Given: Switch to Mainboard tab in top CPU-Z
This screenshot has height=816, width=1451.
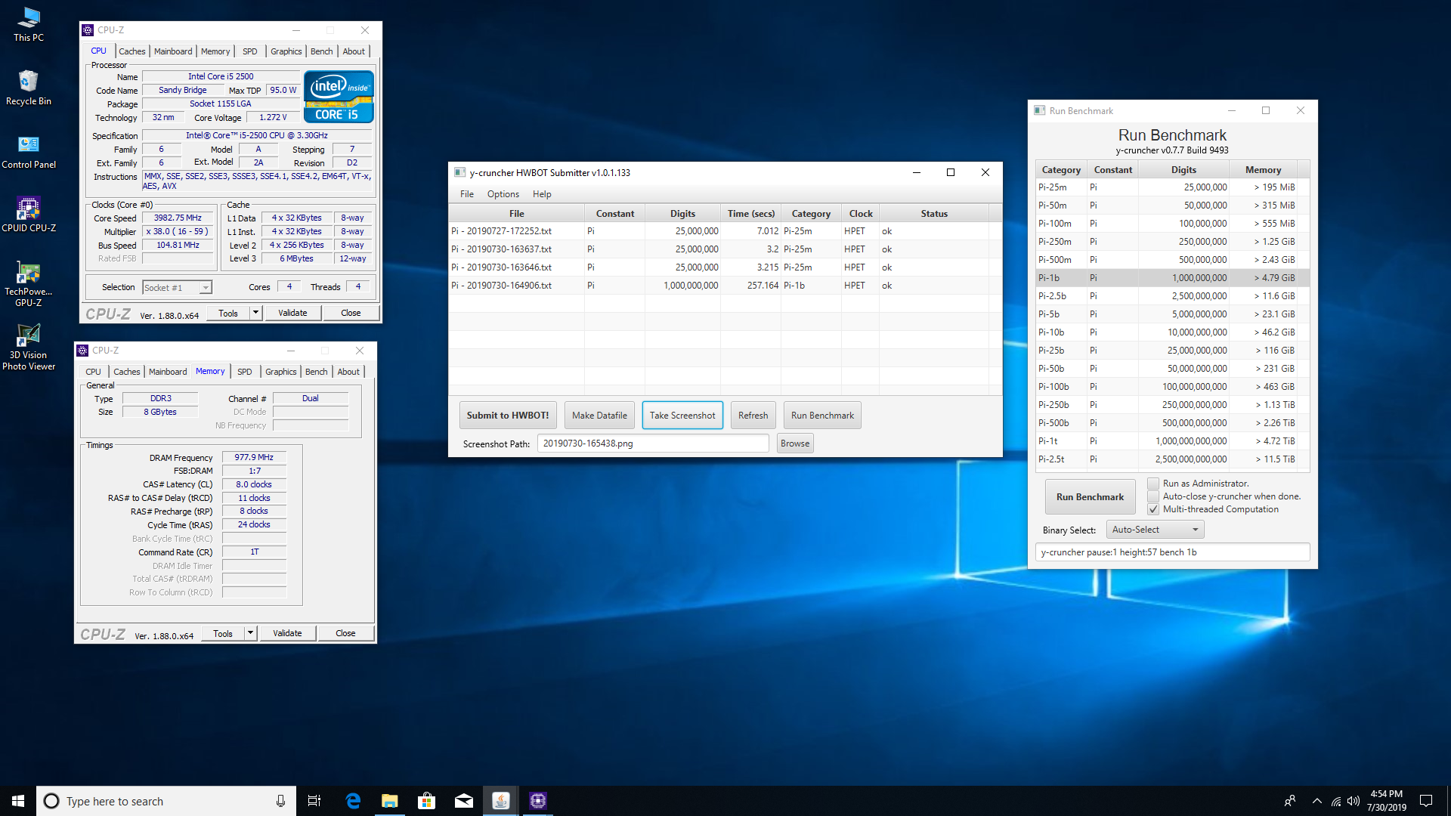Looking at the screenshot, I should coord(173,51).
